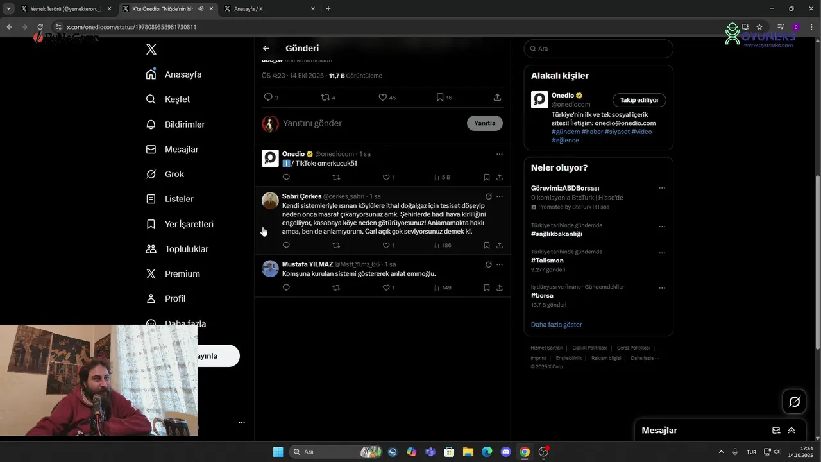Viewport: 821px width, 462px height.
Task: Click the Yanıtla button
Action: [485, 123]
